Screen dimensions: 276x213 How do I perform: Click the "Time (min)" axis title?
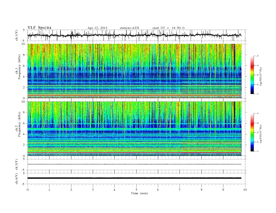coord(139,193)
